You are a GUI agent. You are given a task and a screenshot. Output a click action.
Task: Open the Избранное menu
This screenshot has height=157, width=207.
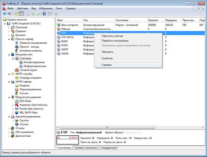(46, 8)
